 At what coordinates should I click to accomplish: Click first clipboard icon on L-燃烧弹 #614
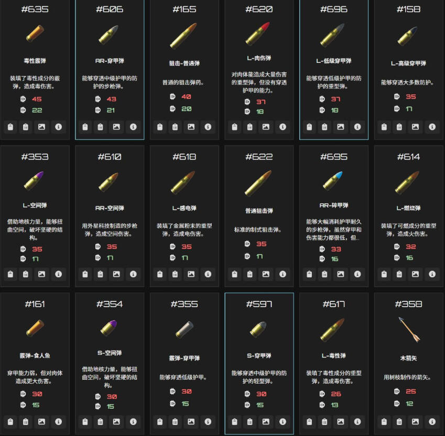(384, 274)
